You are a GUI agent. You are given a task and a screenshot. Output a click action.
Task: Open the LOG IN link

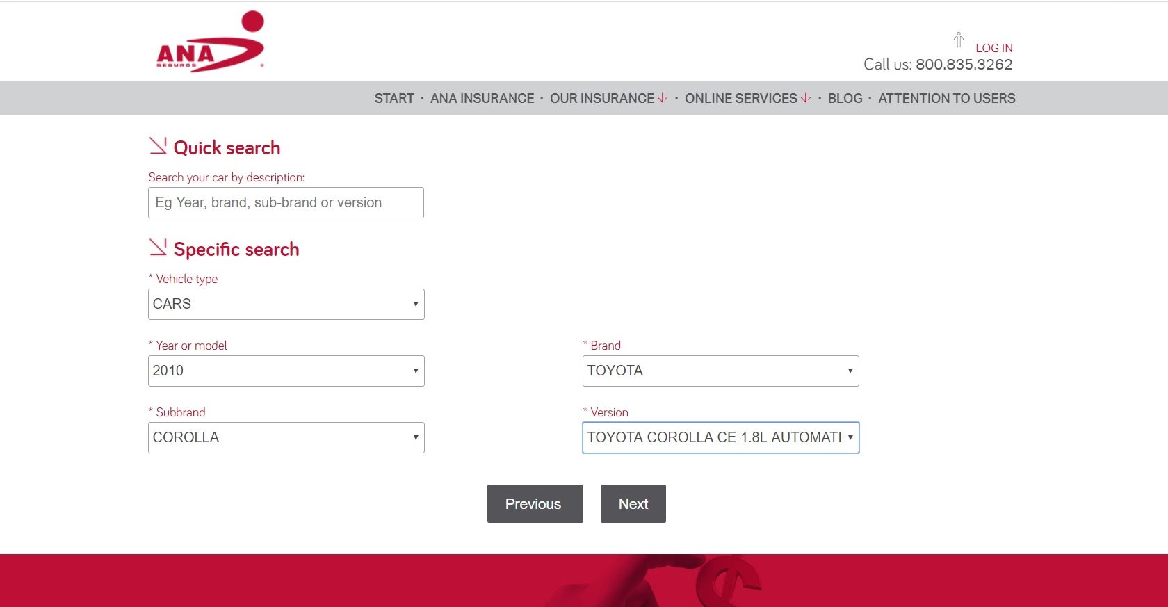(x=993, y=48)
